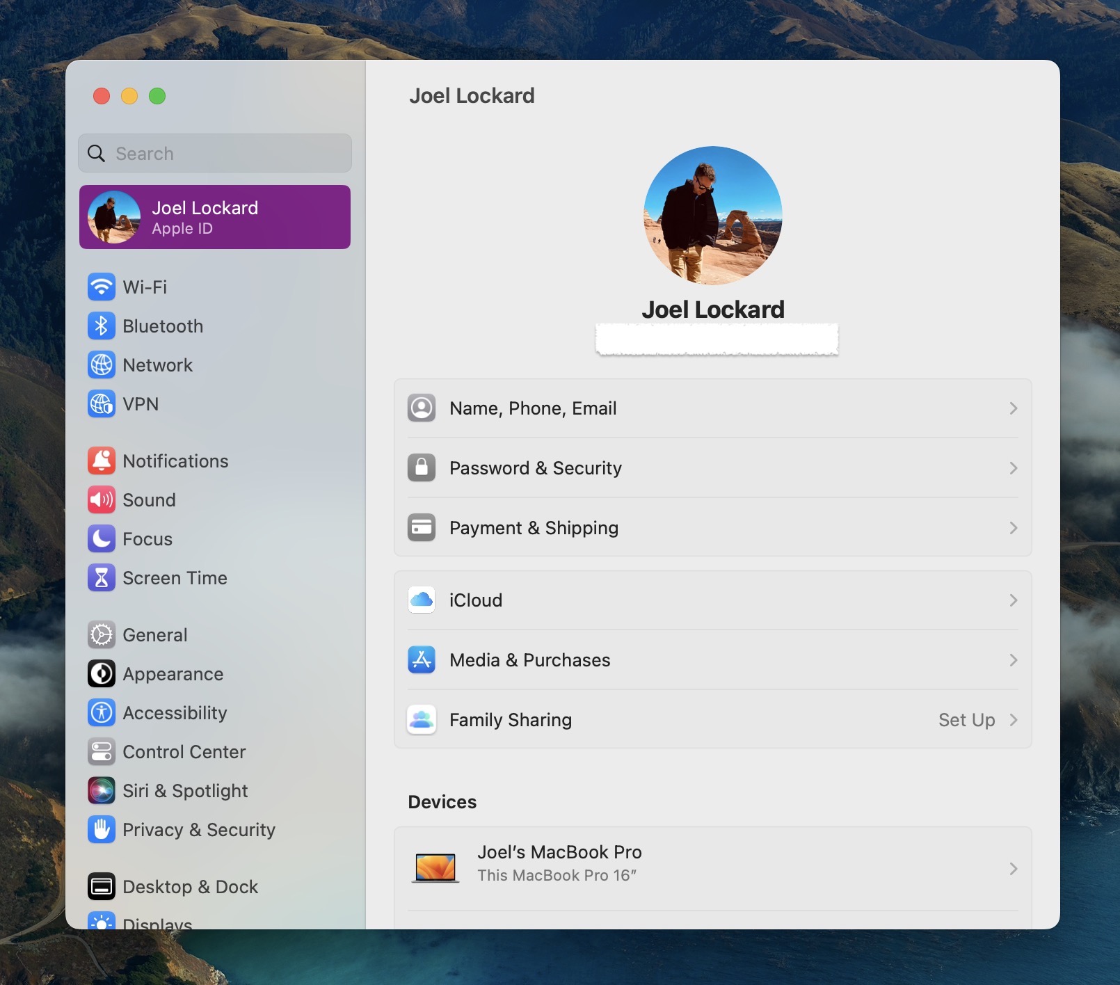Open Control Center label in sidebar
Screen dimensions: 1120x985
184,752
